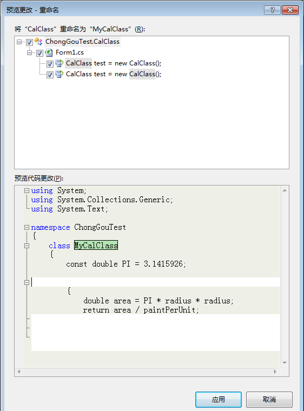Collapse the Form1.cs tree node
Image resolution: width=304 pixels, height=411 pixels.
[29, 52]
